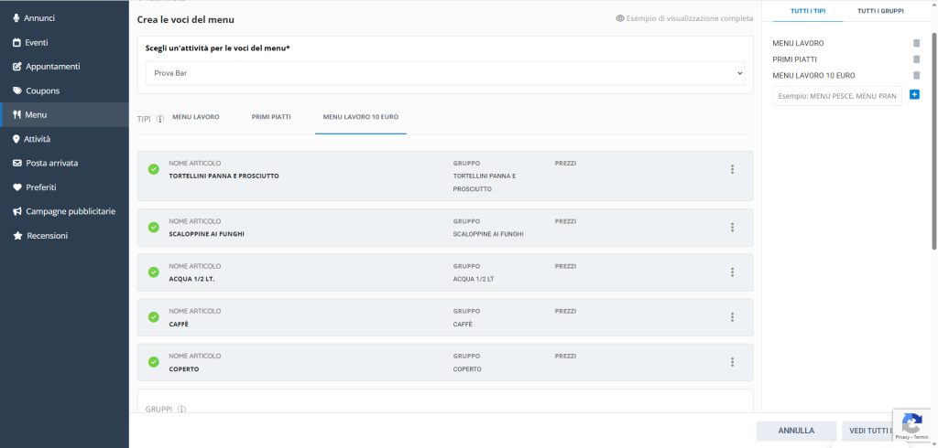938x448 pixels.
Task: Open three-dot options for Acqua 1/2 LT.
Action: tap(732, 272)
